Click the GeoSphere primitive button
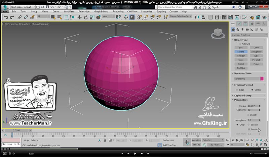 pyautogui.click(x=256, y=52)
